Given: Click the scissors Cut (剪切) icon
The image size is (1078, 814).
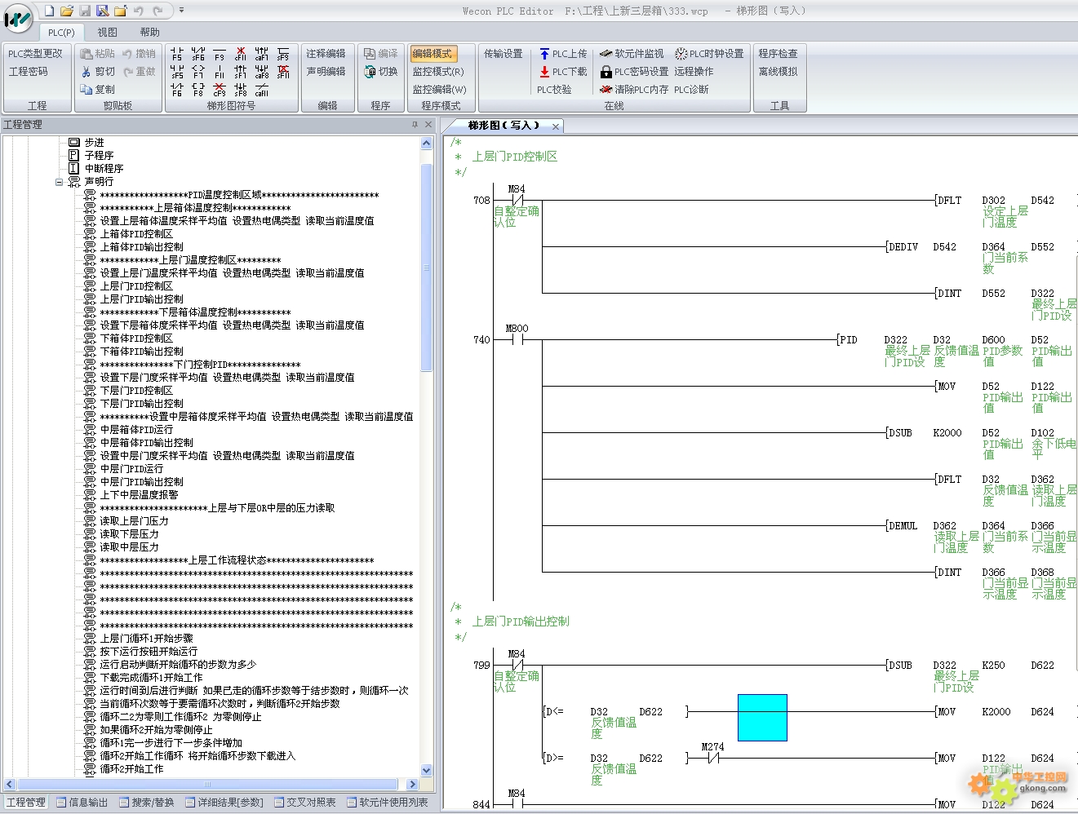Looking at the screenshot, I should [x=86, y=72].
